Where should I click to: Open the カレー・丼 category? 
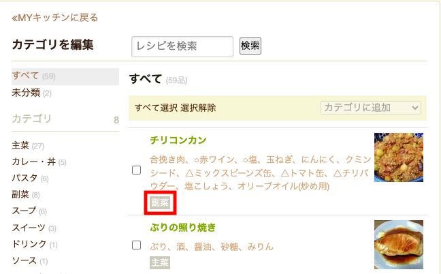39,162
